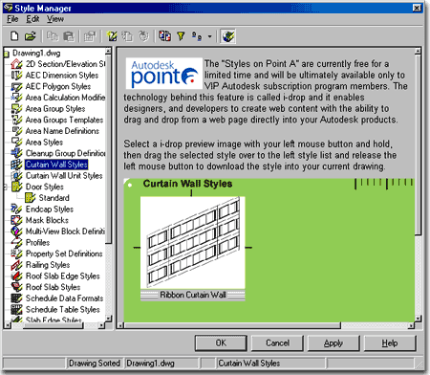Screen dimensions: 430x375
Task: Click the tree panel's scroll up arrow
Action: (108, 51)
